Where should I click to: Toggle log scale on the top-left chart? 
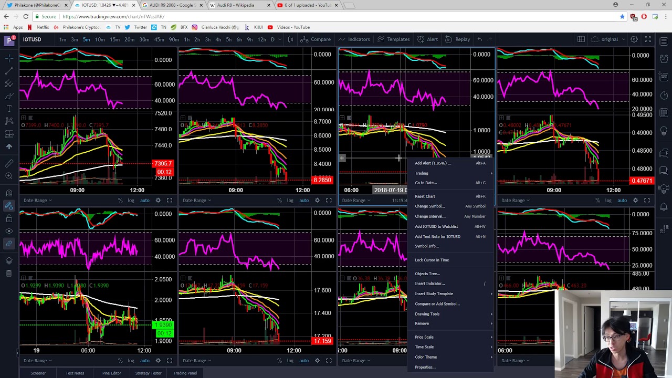131,200
